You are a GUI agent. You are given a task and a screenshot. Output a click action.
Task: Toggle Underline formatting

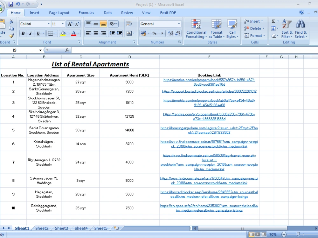pyautogui.click(x=38, y=33)
